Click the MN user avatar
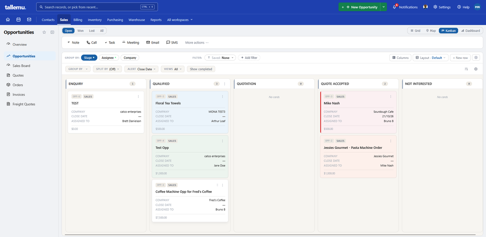Screen dimensions: 486x237 [x=477, y=7]
